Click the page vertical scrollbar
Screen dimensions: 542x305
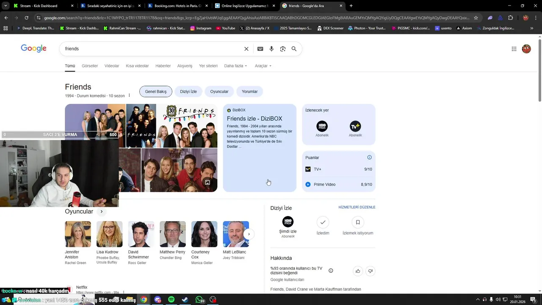point(540,70)
